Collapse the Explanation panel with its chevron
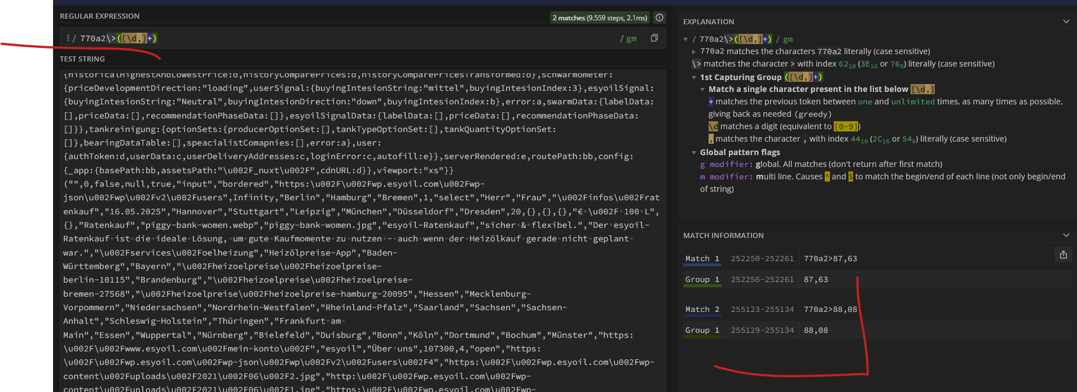The image size is (1077, 392). (1066, 21)
